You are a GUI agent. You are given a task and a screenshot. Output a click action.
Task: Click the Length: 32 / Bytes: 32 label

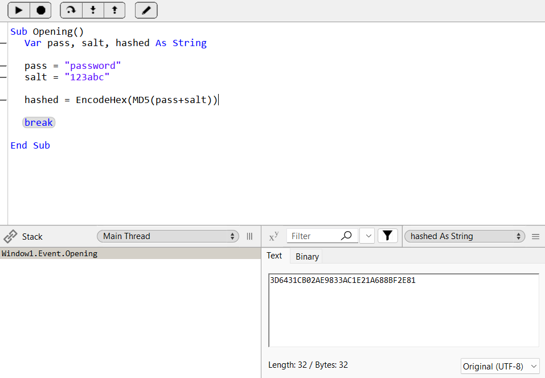[x=308, y=365]
